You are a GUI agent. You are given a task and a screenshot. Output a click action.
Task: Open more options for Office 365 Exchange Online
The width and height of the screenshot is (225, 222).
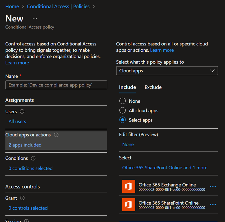point(213,186)
